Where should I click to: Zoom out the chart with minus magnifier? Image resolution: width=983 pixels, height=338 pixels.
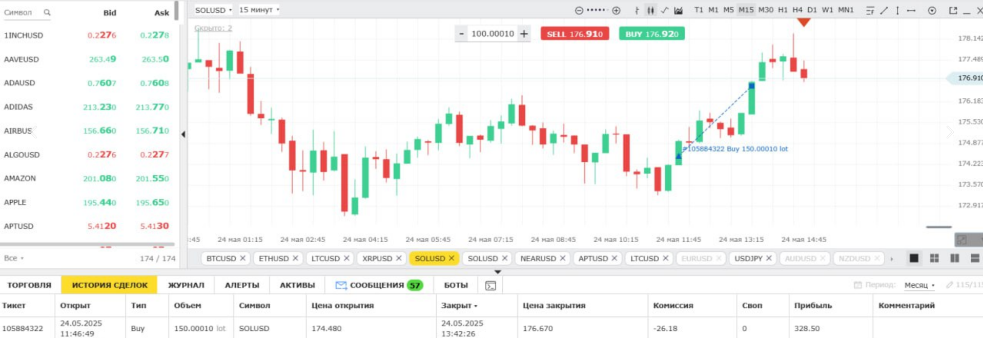[579, 10]
